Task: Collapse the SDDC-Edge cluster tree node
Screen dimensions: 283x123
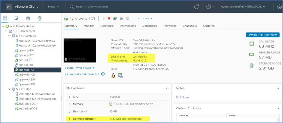Action: 9,89
